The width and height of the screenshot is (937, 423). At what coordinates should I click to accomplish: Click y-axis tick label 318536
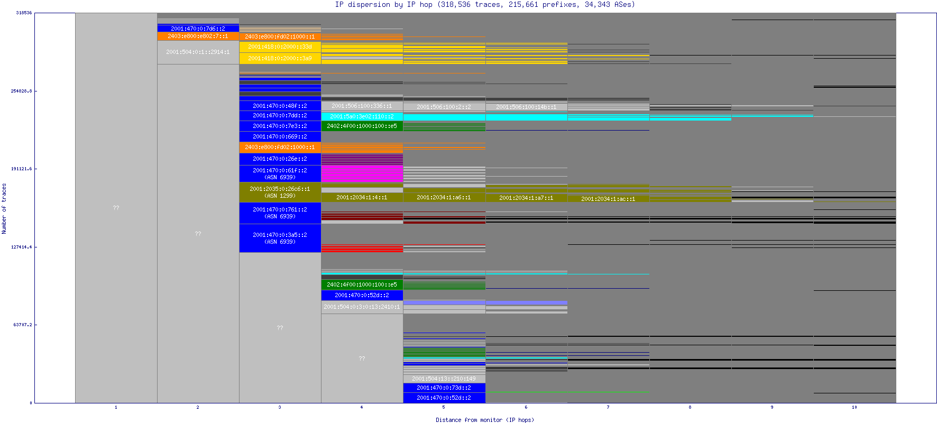coord(24,13)
